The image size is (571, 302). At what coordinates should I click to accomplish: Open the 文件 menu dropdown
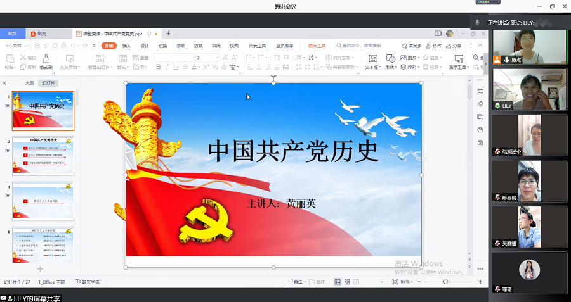15,46
